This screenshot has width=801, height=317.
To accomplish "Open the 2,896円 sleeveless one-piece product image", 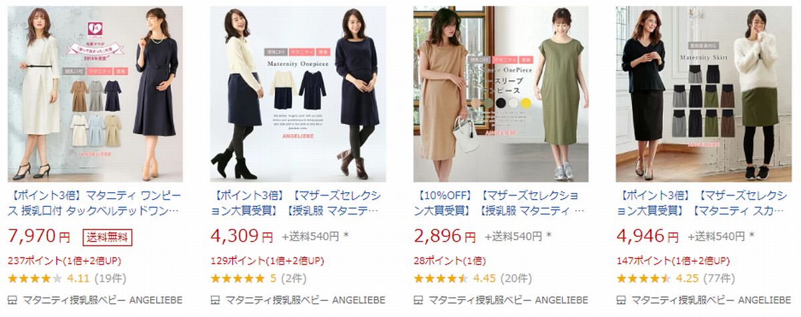I will point(501,94).
